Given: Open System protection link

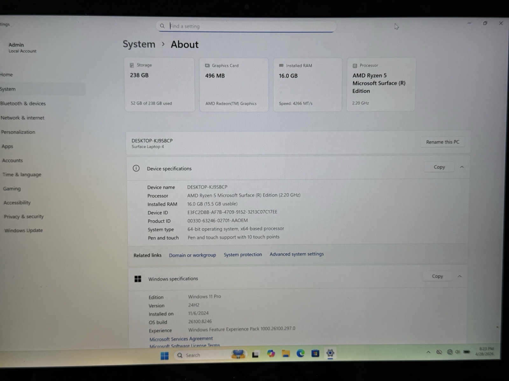Looking at the screenshot, I should (x=243, y=255).
